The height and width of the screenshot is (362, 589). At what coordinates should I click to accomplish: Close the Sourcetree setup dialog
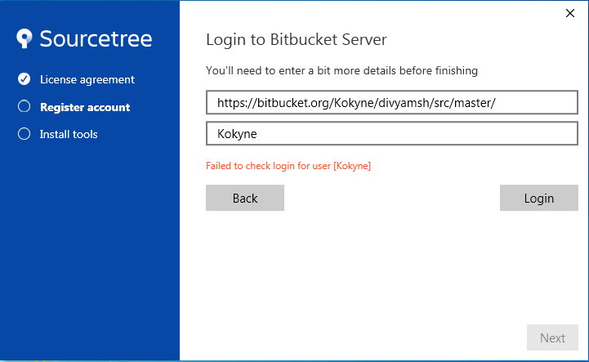[570, 13]
